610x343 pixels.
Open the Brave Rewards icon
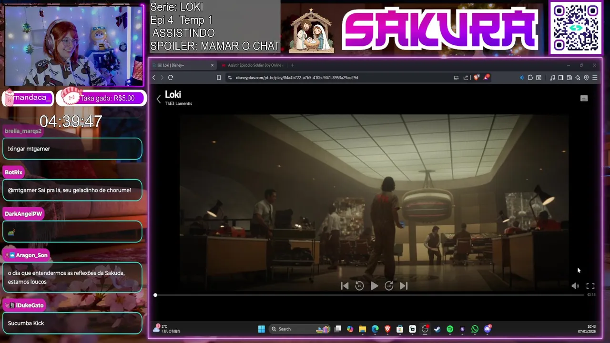[487, 77]
